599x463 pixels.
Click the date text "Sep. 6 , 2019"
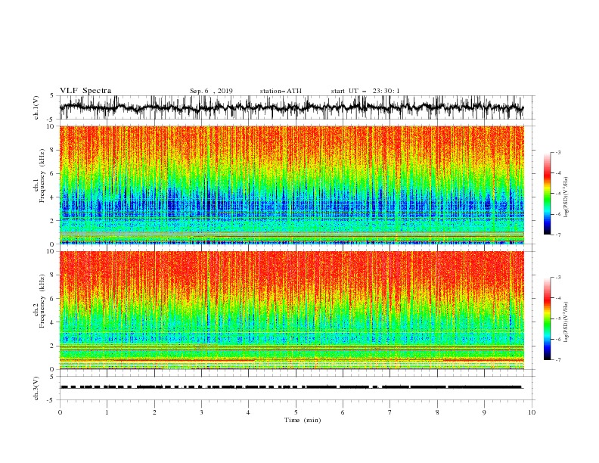(x=211, y=91)
